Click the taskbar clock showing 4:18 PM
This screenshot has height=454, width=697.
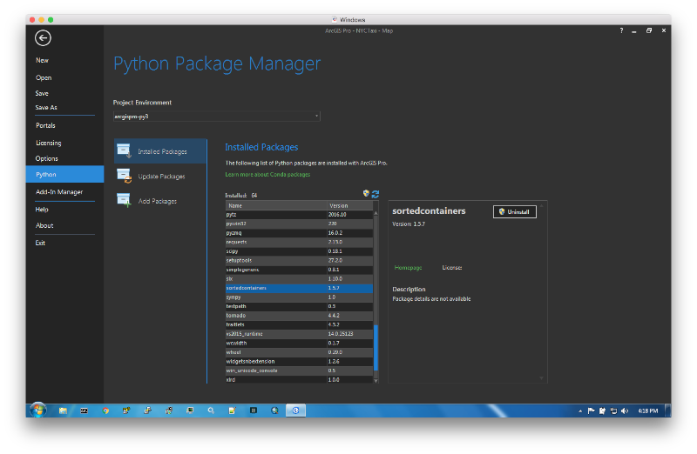click(x=648, y=411)
